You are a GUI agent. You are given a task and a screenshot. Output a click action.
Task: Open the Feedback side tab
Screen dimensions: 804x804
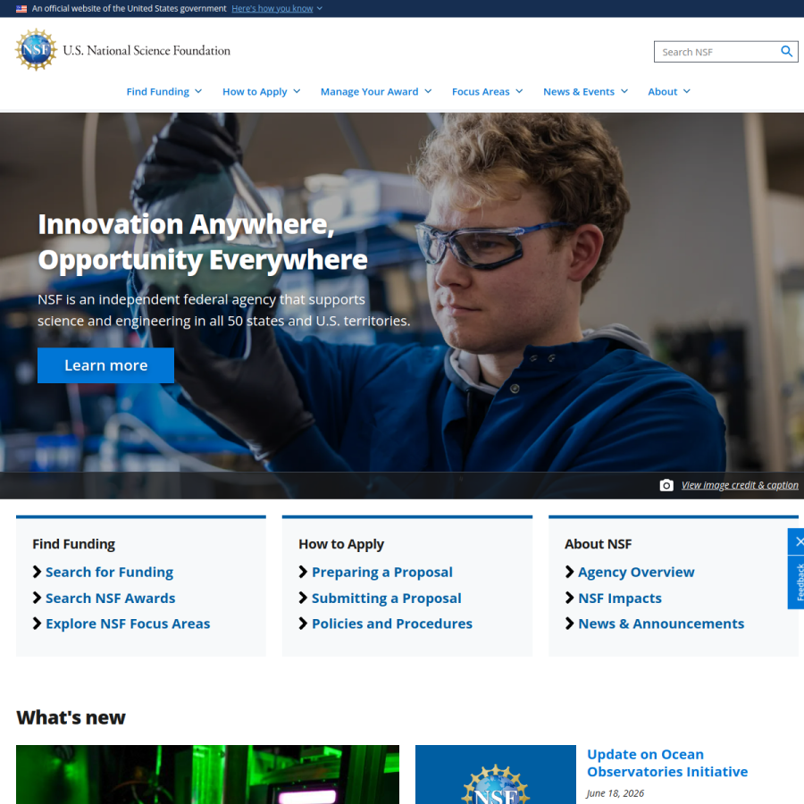tap(799, 582)
